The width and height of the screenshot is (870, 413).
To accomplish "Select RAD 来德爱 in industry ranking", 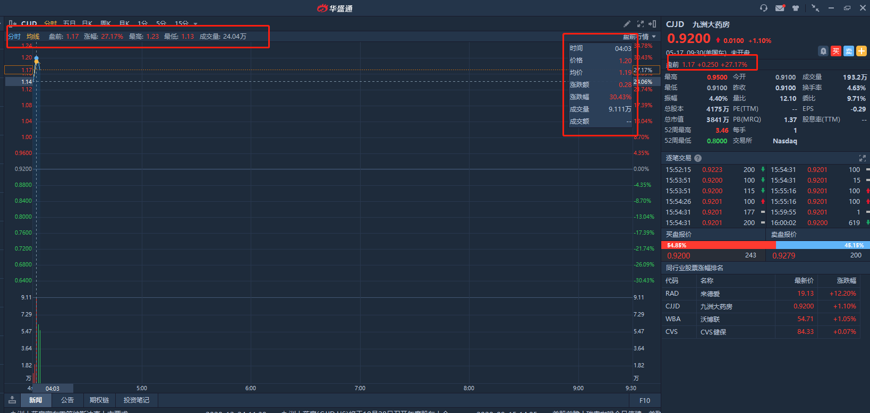I will [x=761, y=294].
